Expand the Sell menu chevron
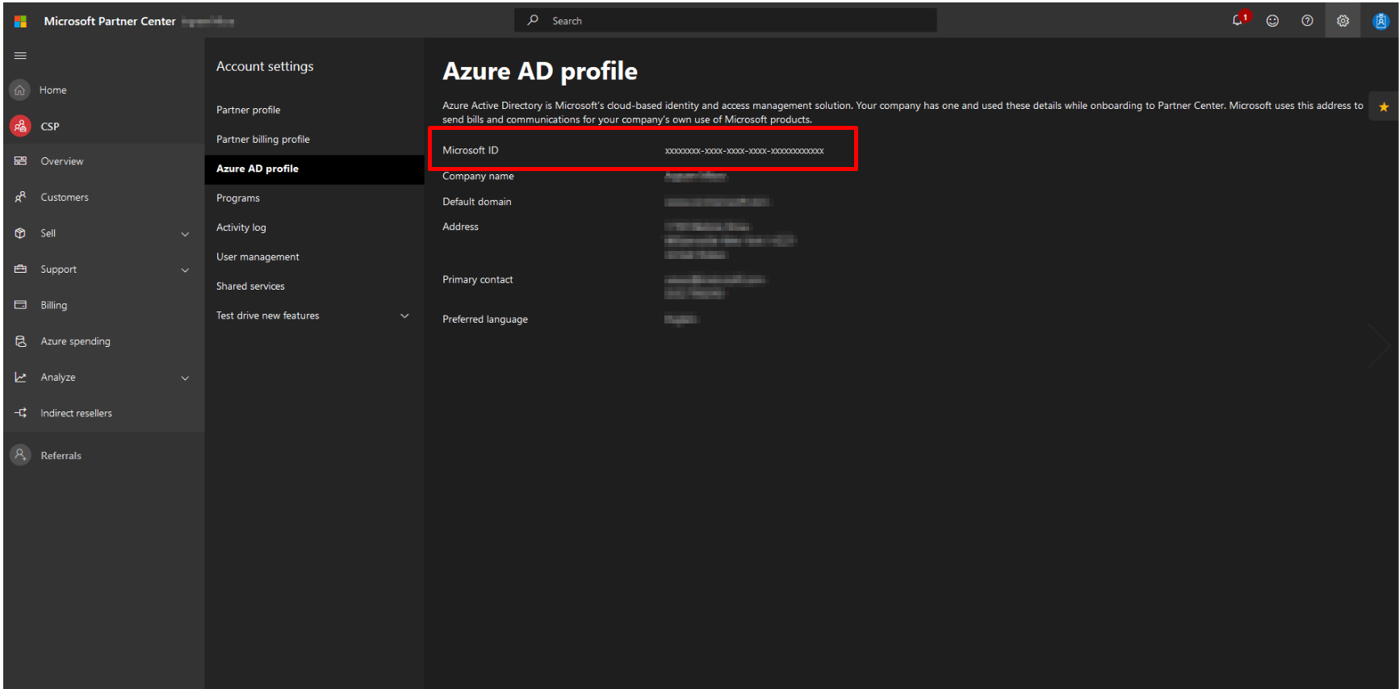This screenshot has width=1399, height=689. tap(185, 234)
